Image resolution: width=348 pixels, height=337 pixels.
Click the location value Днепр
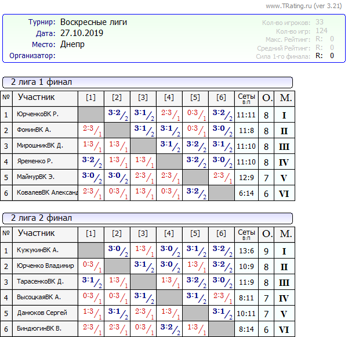pos(72,44)
